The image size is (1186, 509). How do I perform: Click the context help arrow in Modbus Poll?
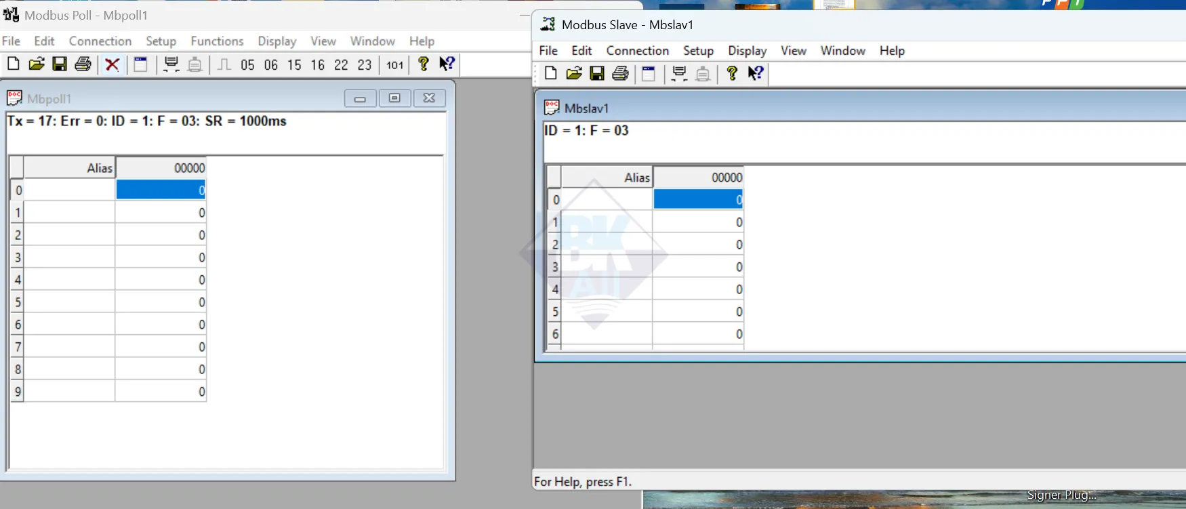[447, 64]
